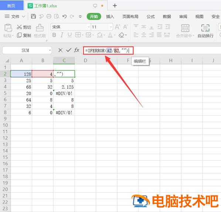Switch to 审阅 Review tab
The width and height of the screenshot is (221, 212).
[183, 17]
